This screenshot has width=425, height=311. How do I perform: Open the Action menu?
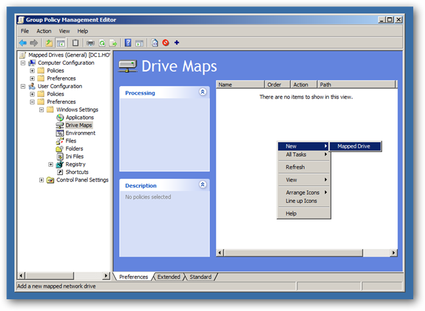[44, 31]
